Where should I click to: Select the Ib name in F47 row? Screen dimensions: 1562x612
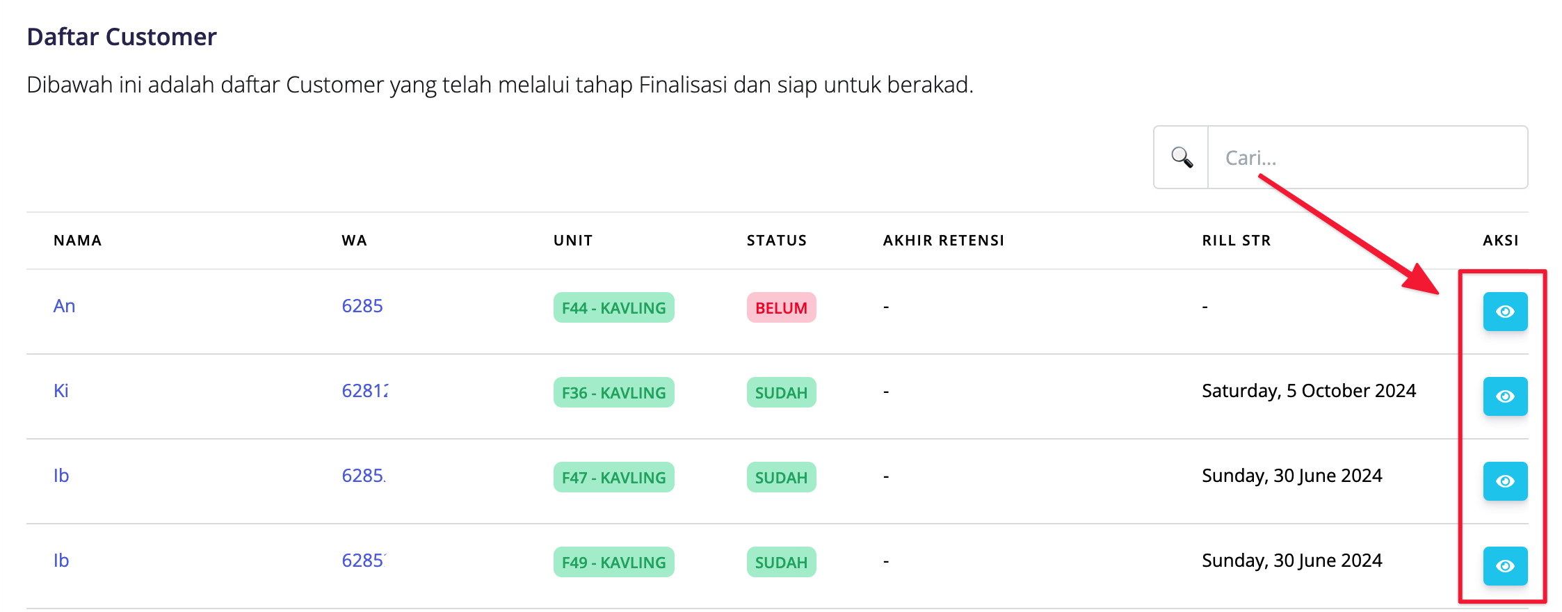click(61, 476)
